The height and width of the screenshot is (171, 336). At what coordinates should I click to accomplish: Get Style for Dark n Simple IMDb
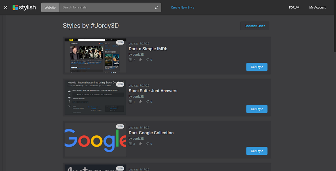pos(257,67)
